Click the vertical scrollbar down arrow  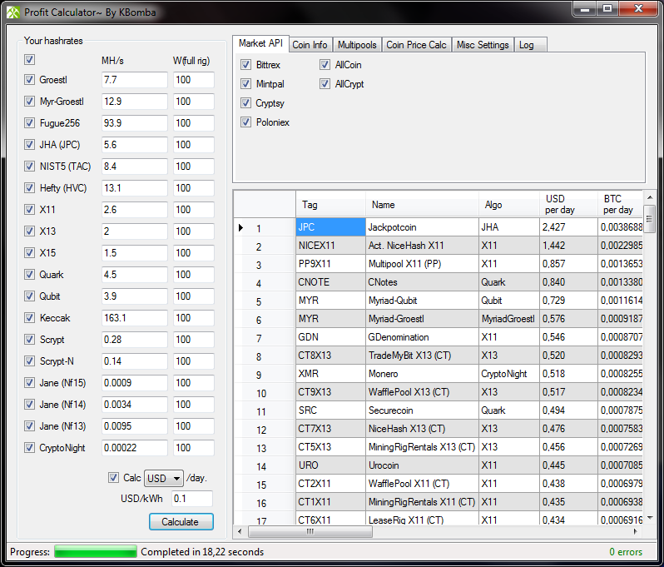tap(650, 518)
